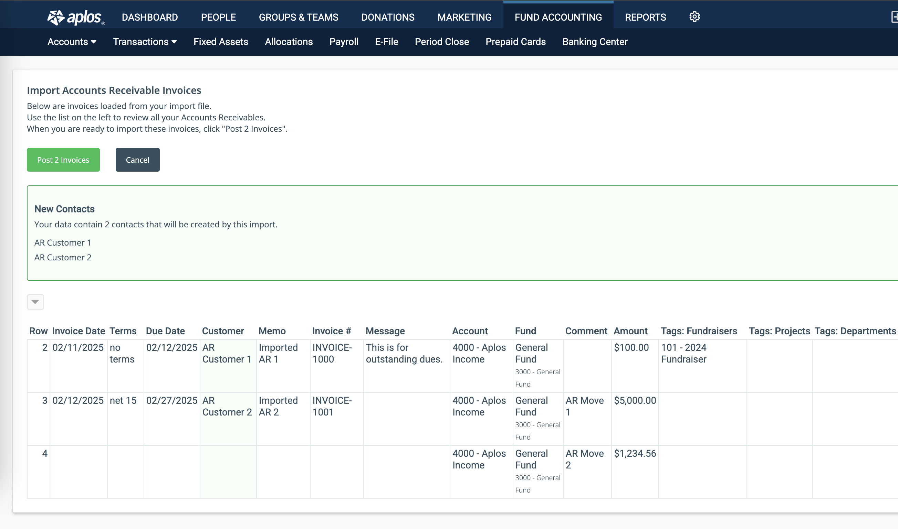Navigate to Period Close
The image size is (898, 529).
click(x=442, y=42)
